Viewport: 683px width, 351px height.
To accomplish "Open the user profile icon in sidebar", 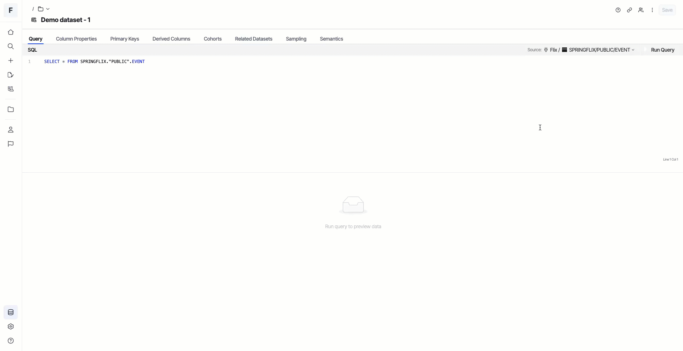I will [11, 130].
